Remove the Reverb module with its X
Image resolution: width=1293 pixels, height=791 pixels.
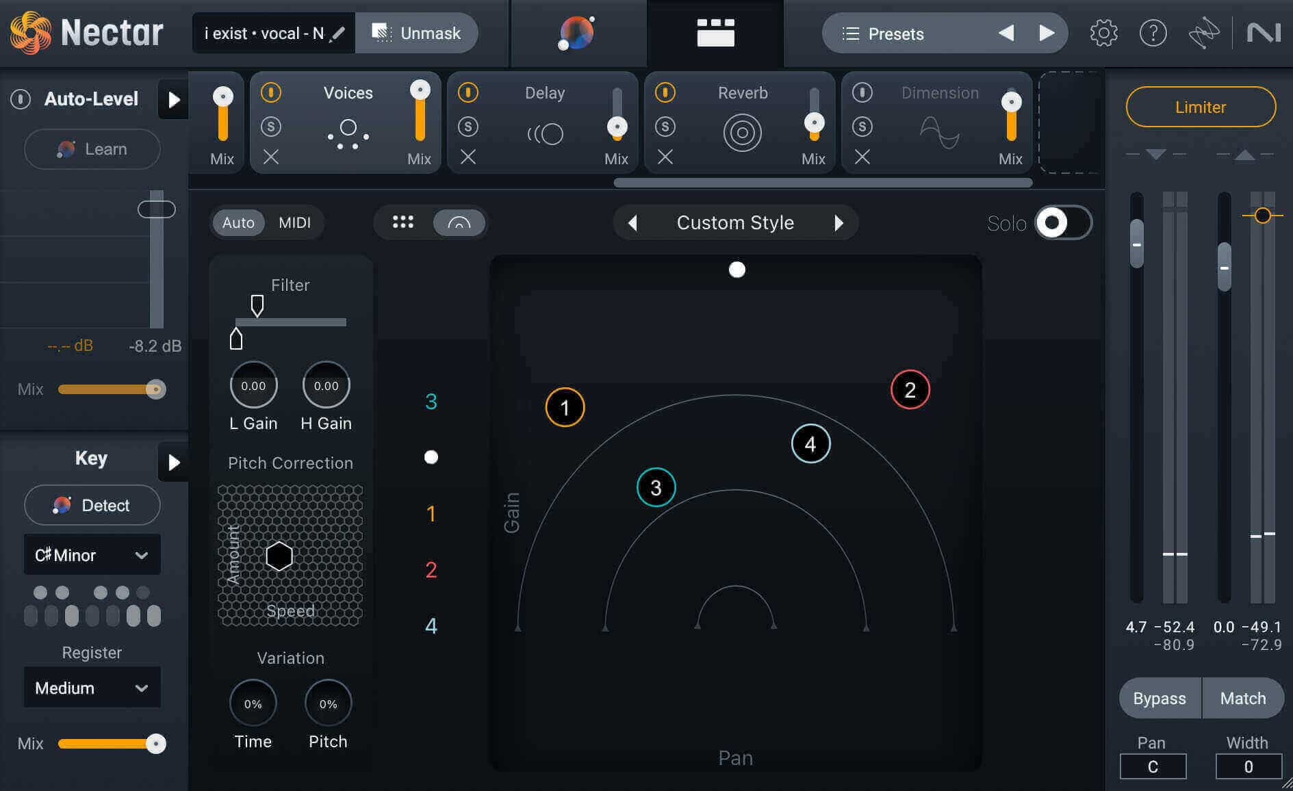[665, 157]
